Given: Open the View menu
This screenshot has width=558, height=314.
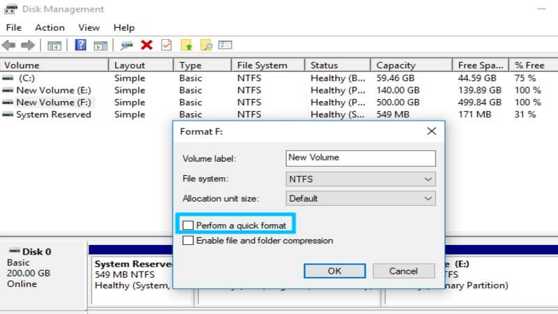Looking at the screenshot, I should point(89,27).
